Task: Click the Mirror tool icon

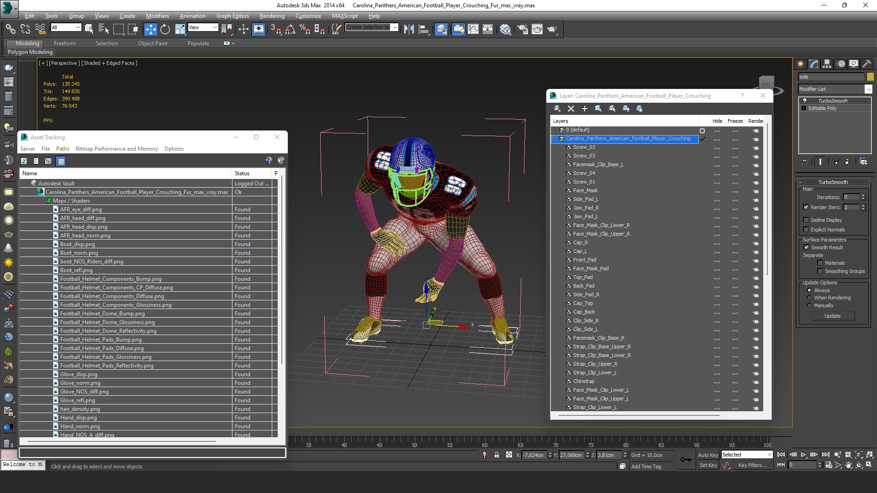Action: coord(409,29)
